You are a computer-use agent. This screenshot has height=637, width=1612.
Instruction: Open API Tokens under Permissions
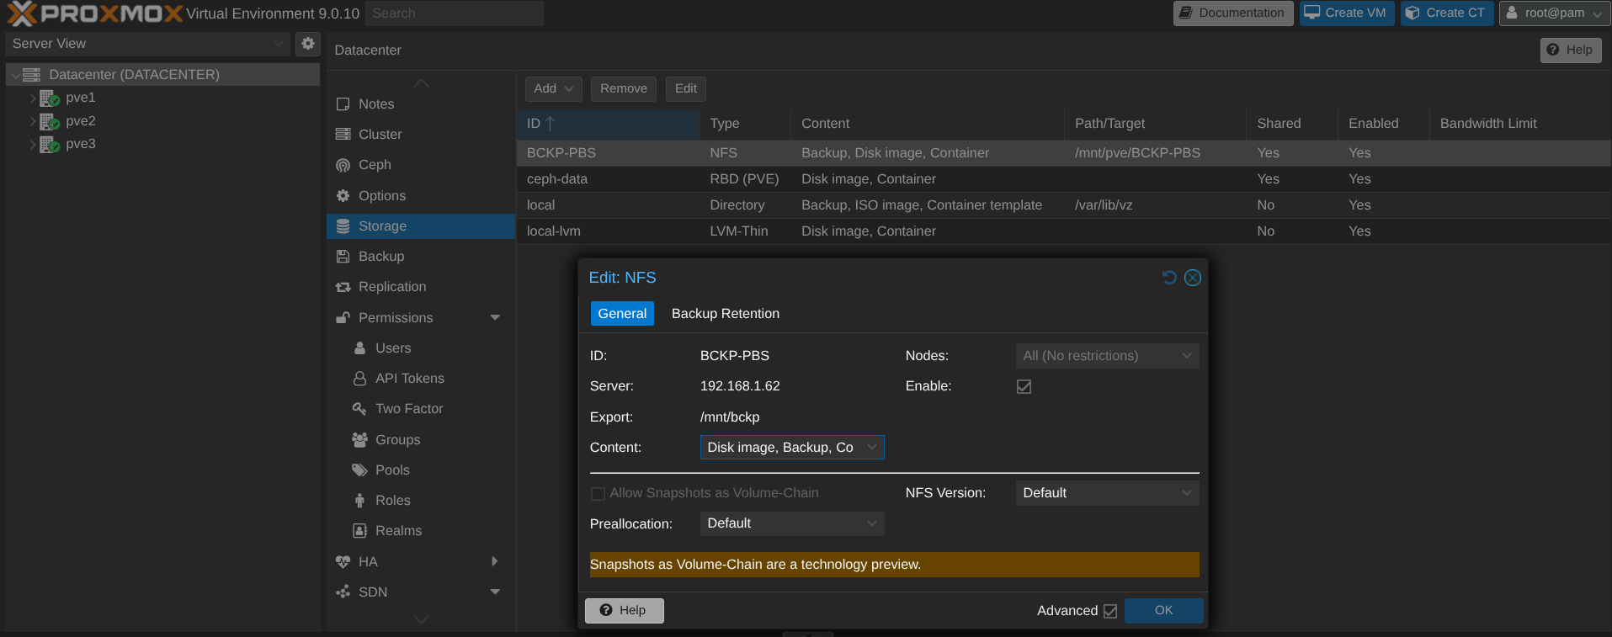click(409, 379)
